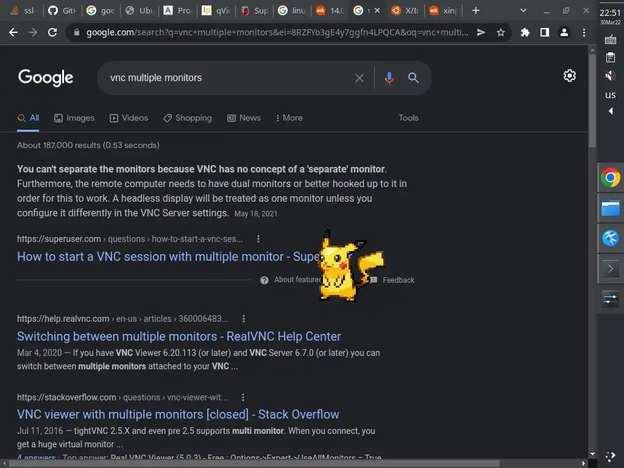Screen dimensions: 624x468
Task: Switch to the 'Ubu' browser tab
Action: (140, 11)
